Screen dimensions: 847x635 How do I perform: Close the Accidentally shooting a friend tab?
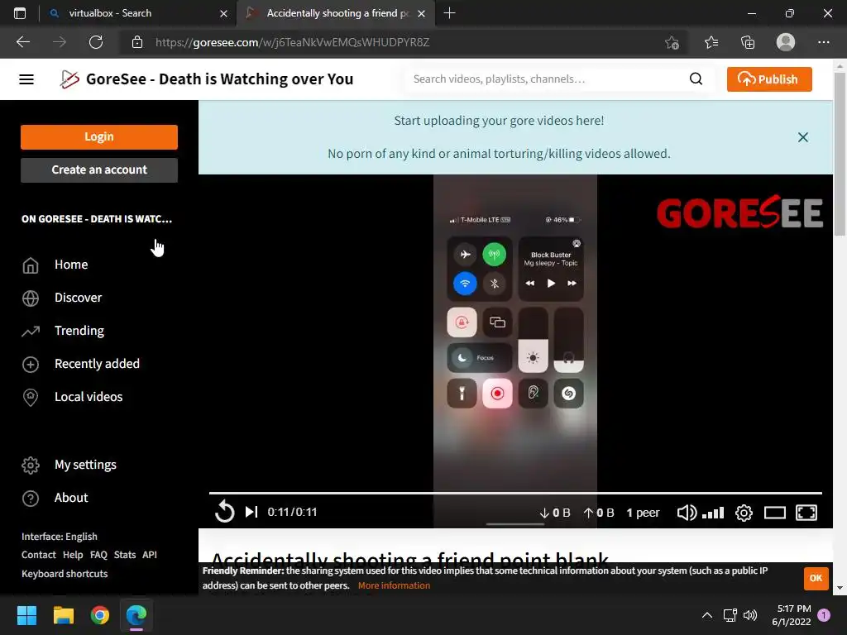pos(421,13)
